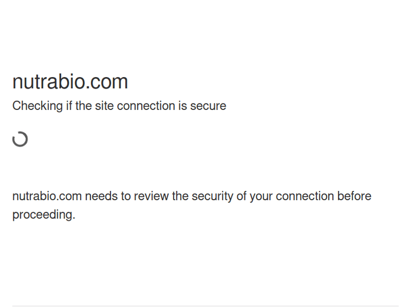Click the word 'if' in the subtitle

coord(69,106)
